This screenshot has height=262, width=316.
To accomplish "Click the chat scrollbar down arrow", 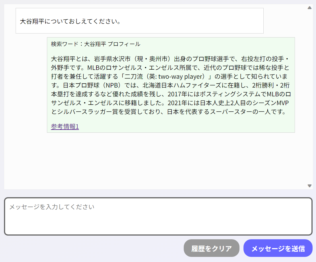I will (309, 186).
